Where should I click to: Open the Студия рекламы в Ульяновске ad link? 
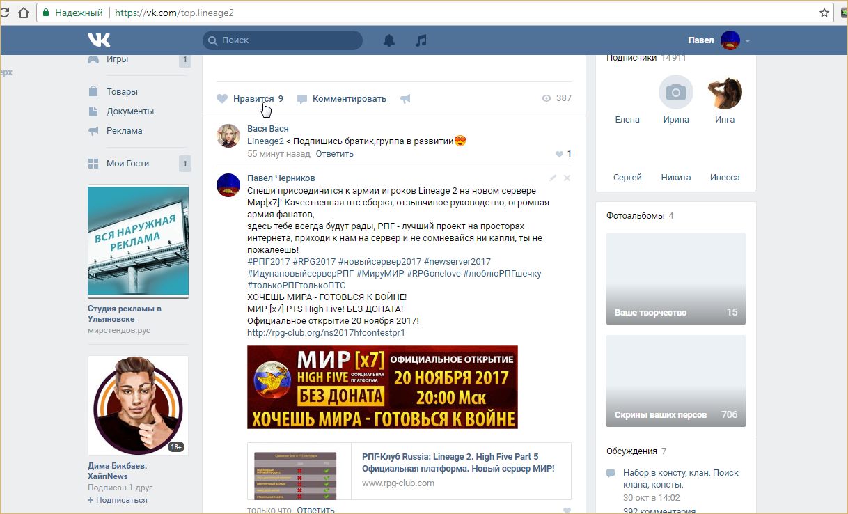click(x=125, y=314)
